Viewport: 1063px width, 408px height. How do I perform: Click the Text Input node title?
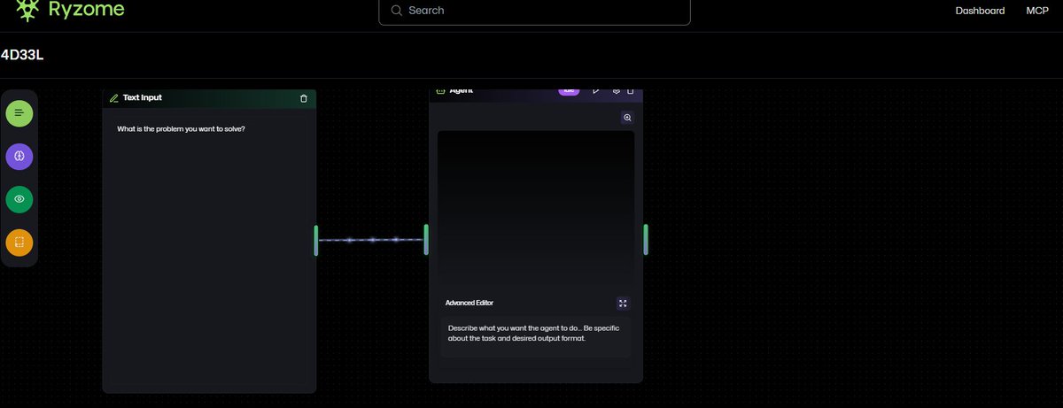coord(143,97)
